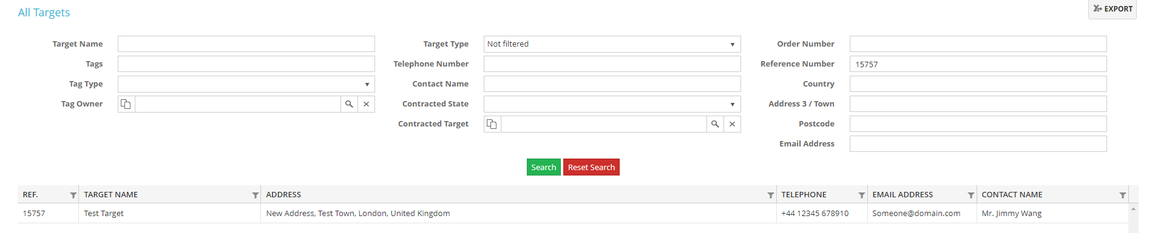Open Tag Owner search magnifier
1152x233 pixels.
click(349, 104)
